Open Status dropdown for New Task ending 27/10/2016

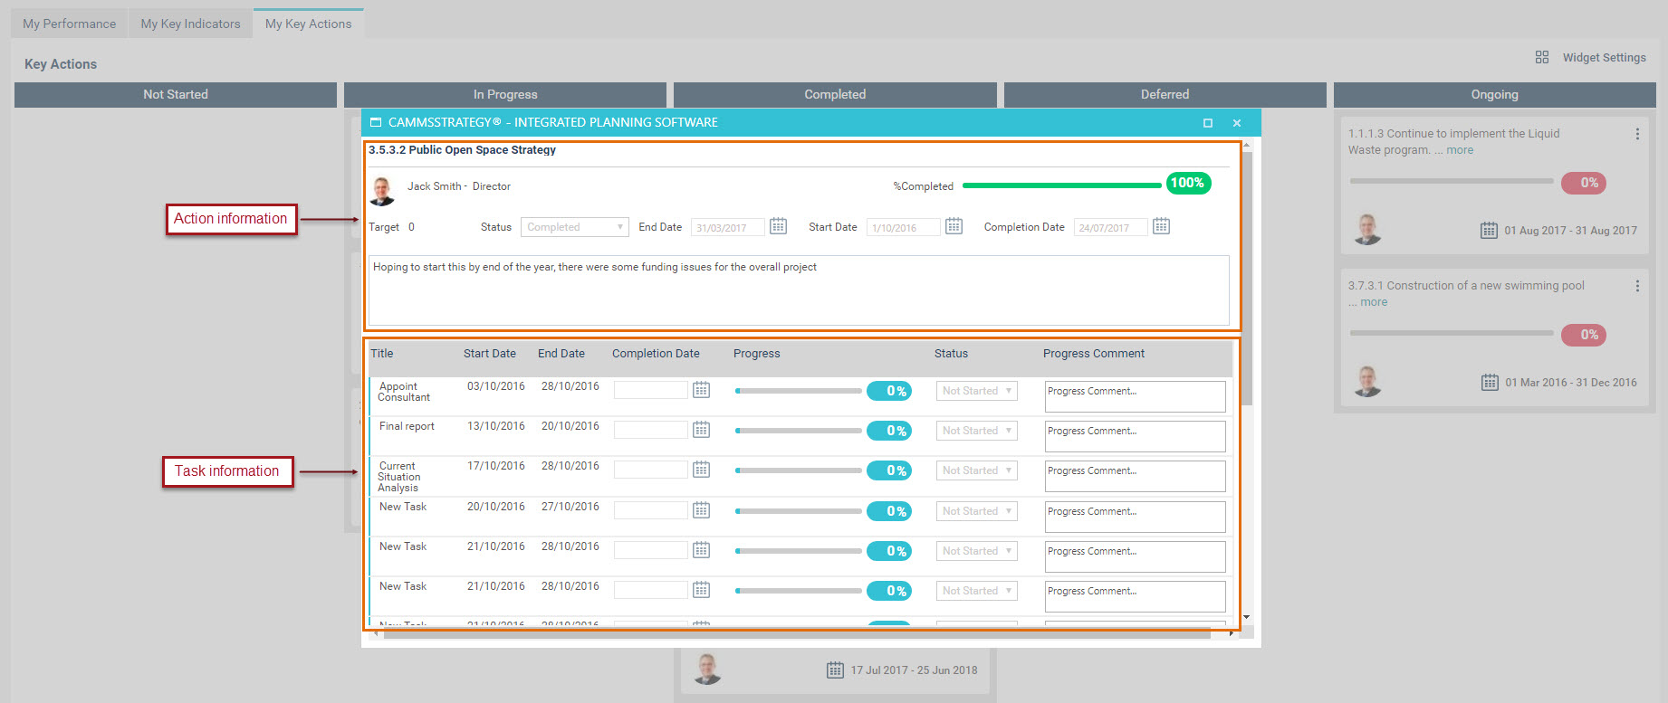[x=976, y=511]
